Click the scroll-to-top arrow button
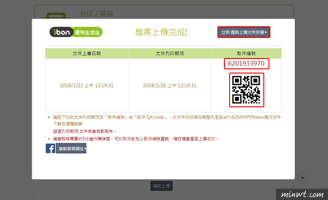This screenshot has height=200, width=328. [303, 178]
